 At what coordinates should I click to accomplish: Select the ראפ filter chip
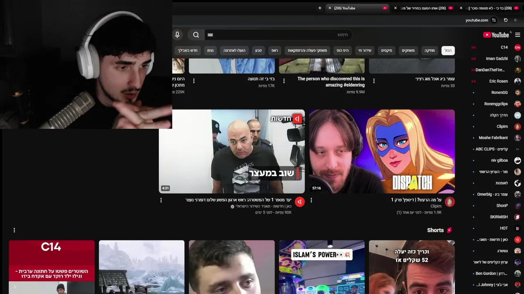tap(274, 51)
